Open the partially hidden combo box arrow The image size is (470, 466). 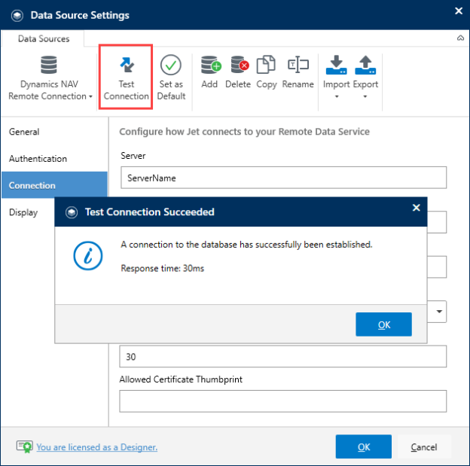coord(439,312)
